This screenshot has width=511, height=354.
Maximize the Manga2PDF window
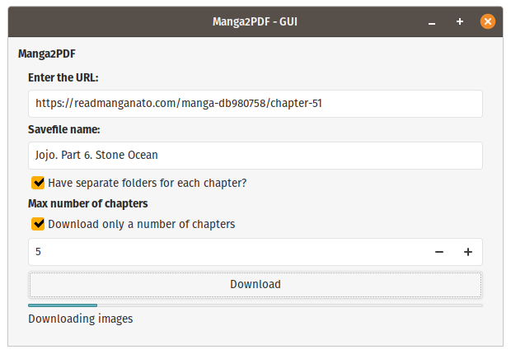[460, 22]
